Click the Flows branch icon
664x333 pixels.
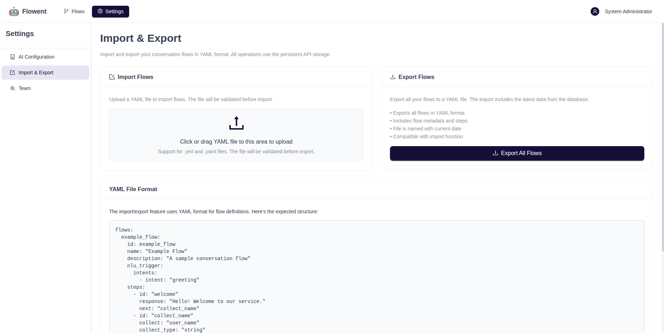[x=66, y=11]
